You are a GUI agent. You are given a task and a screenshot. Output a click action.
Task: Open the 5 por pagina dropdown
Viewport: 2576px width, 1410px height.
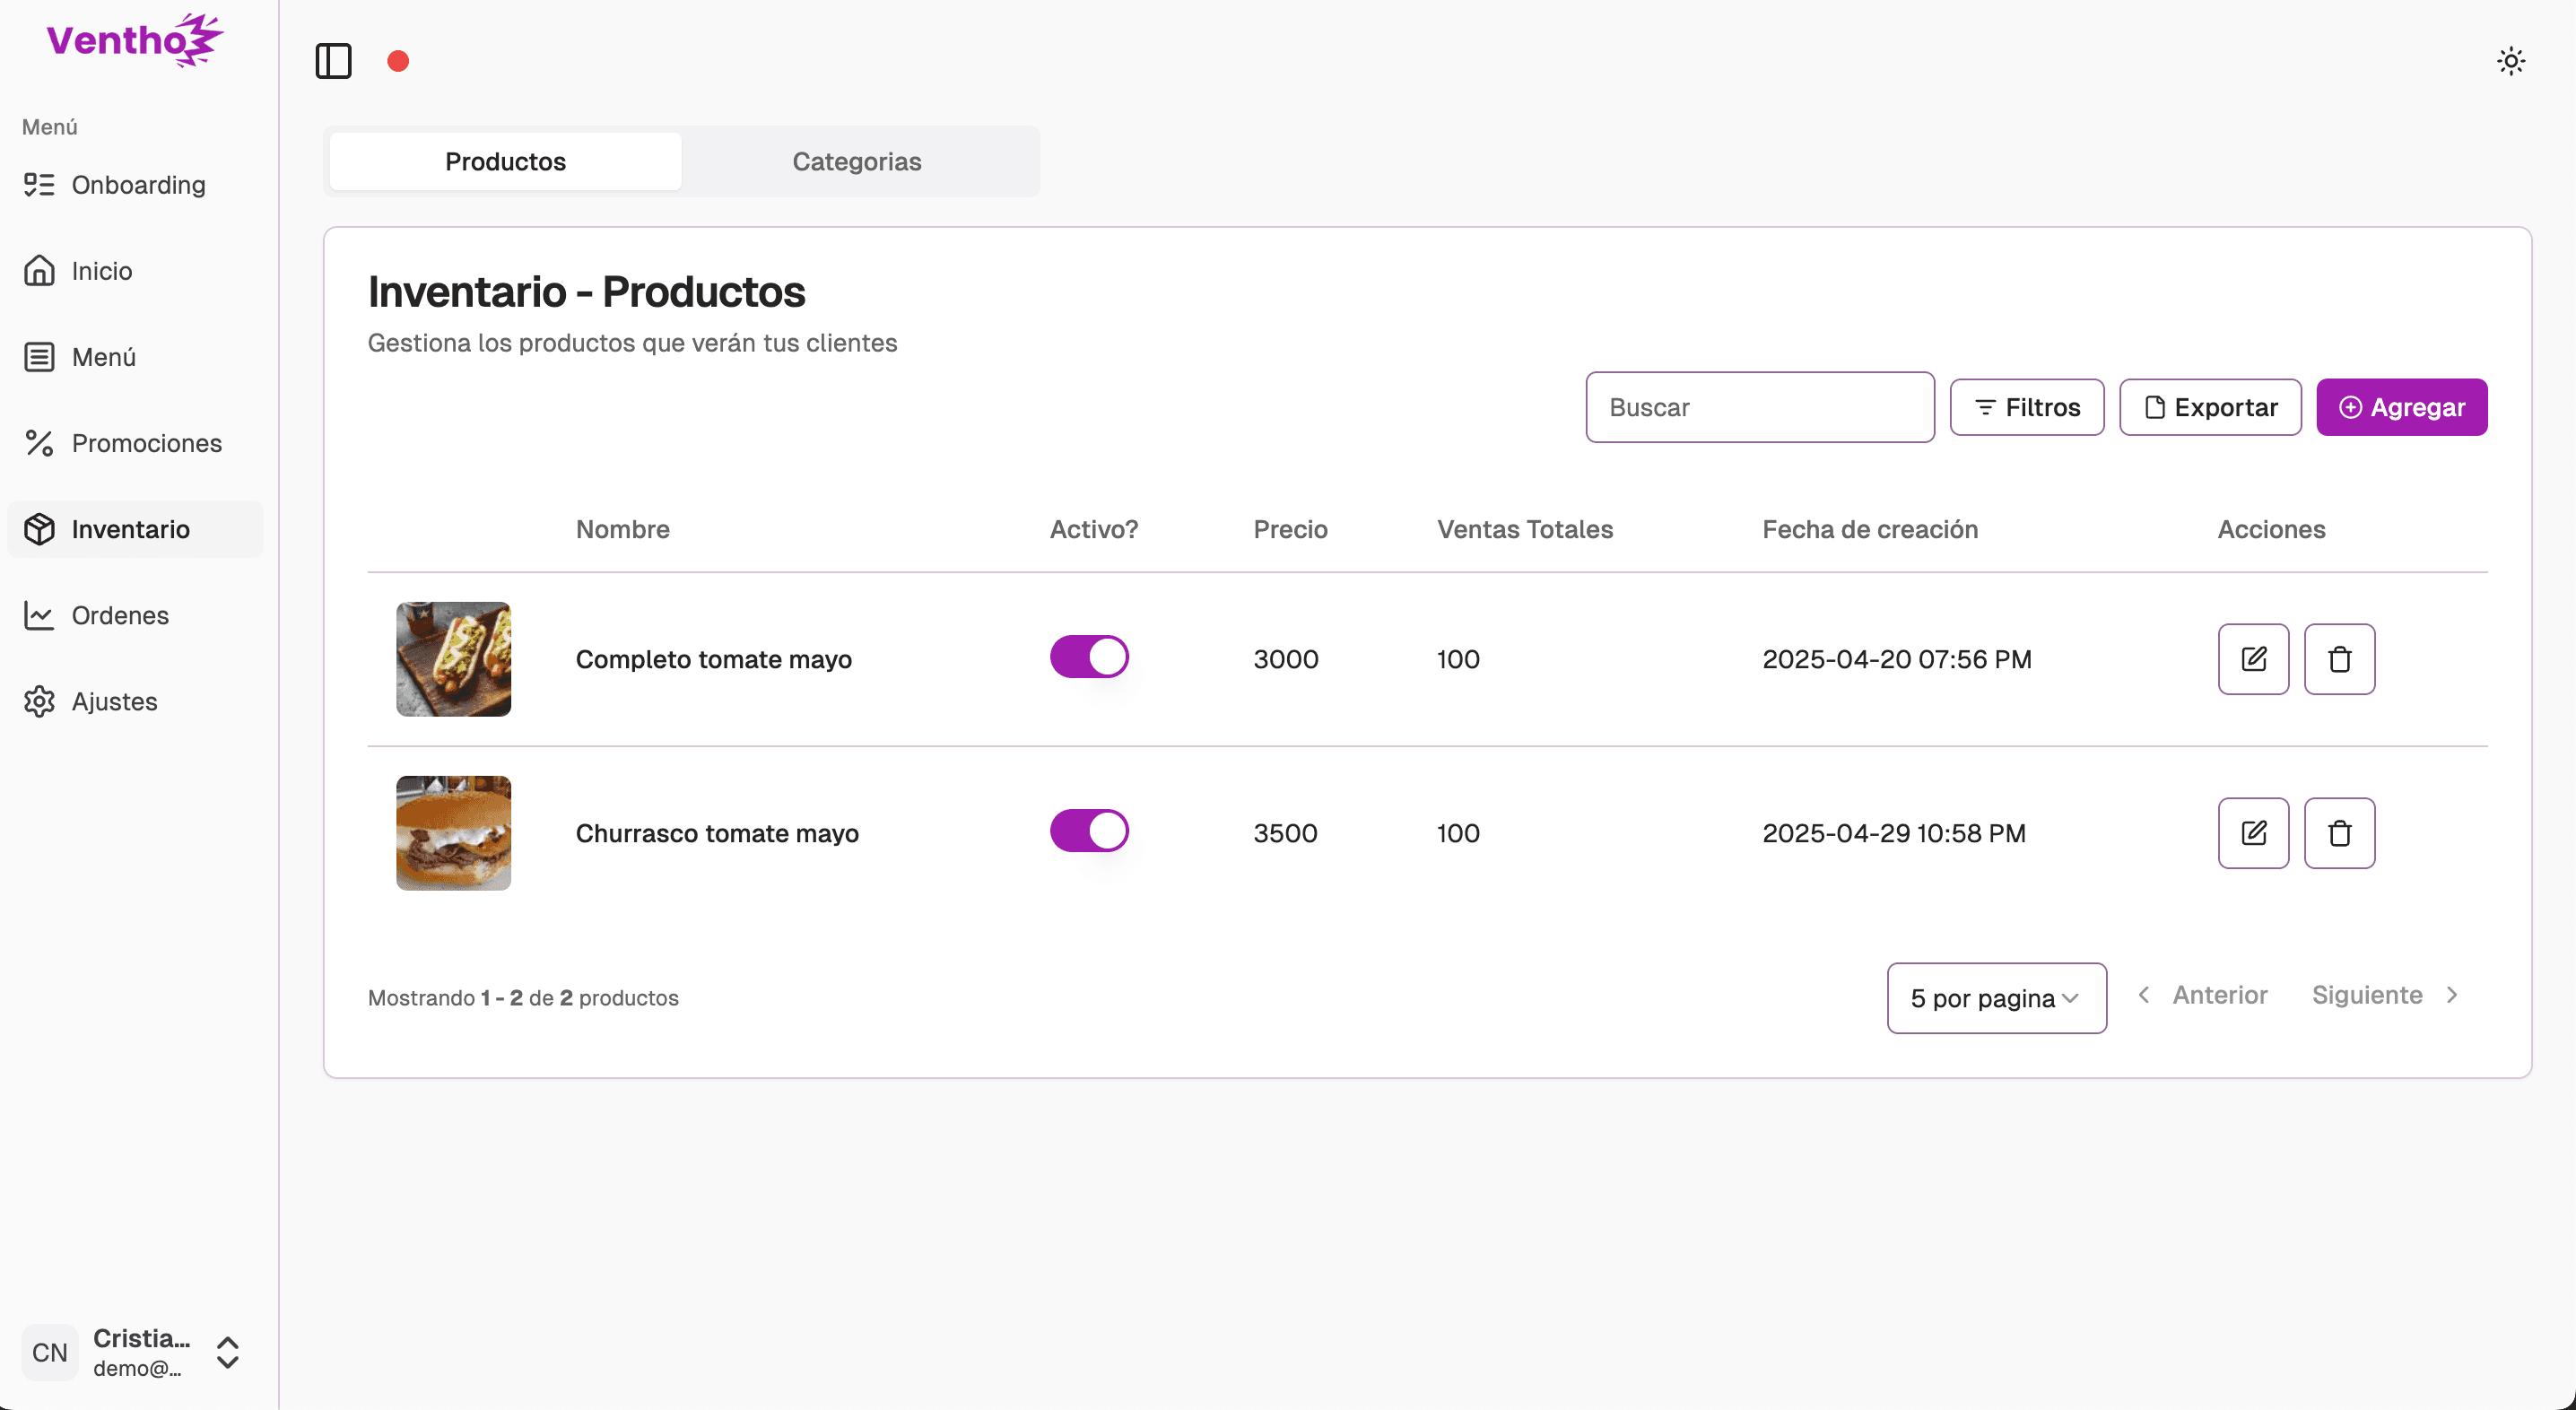(1995, 998)
